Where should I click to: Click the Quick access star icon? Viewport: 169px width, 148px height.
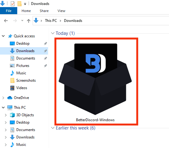click(x=10, y=36)
